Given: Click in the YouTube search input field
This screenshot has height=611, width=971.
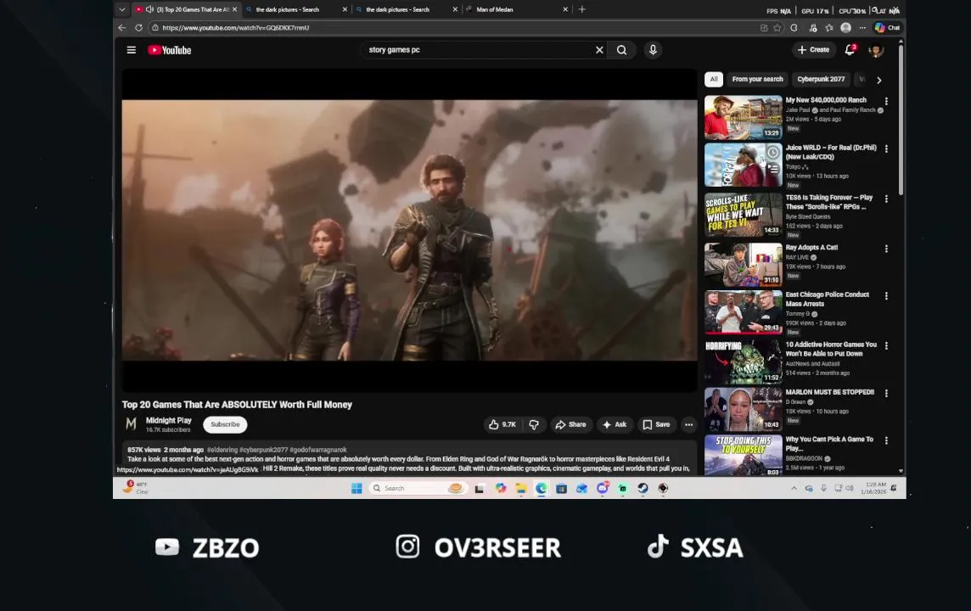Looking at the screenshot, I should 477,50.
